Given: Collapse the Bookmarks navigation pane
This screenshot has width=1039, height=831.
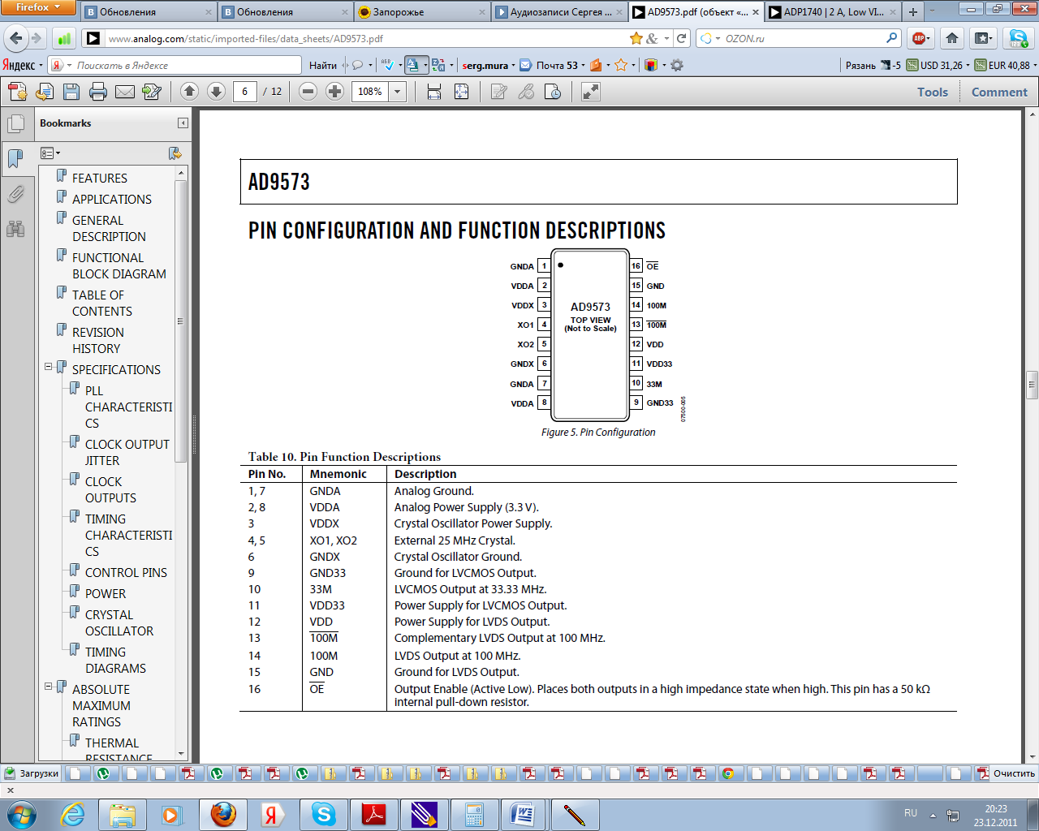Looking at the screenshot, I should click(183, 123).
